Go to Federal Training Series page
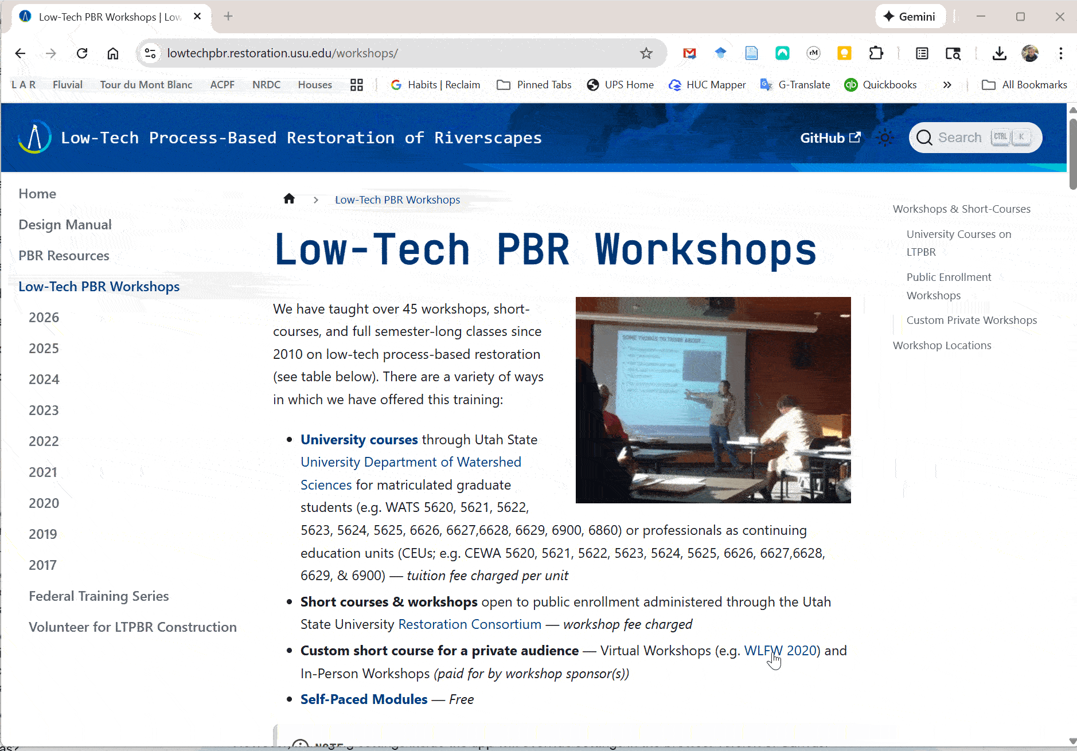Image resolution: width=1077 pixels, height=751 pixels. [x=99, y=596]
